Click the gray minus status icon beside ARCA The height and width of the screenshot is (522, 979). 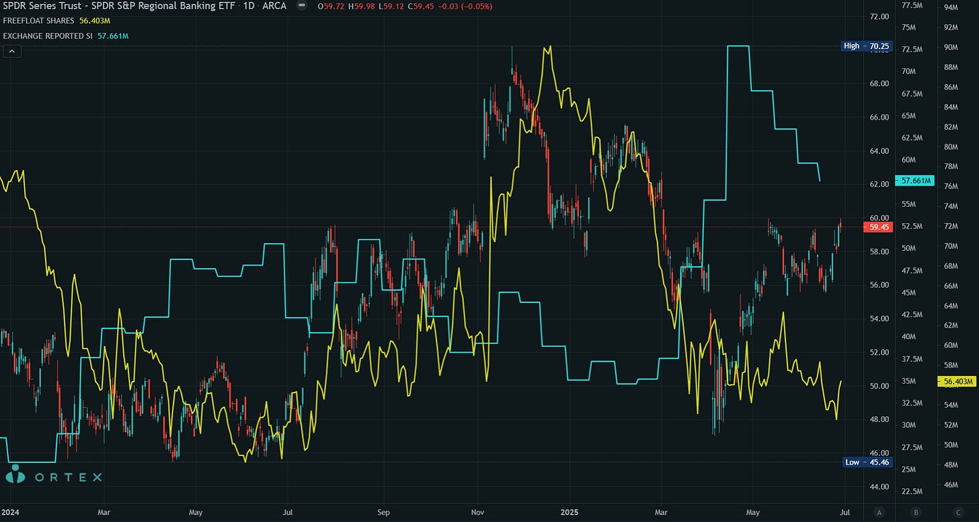[301, 6]
